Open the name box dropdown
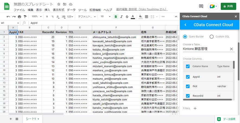 coord(18,23)
